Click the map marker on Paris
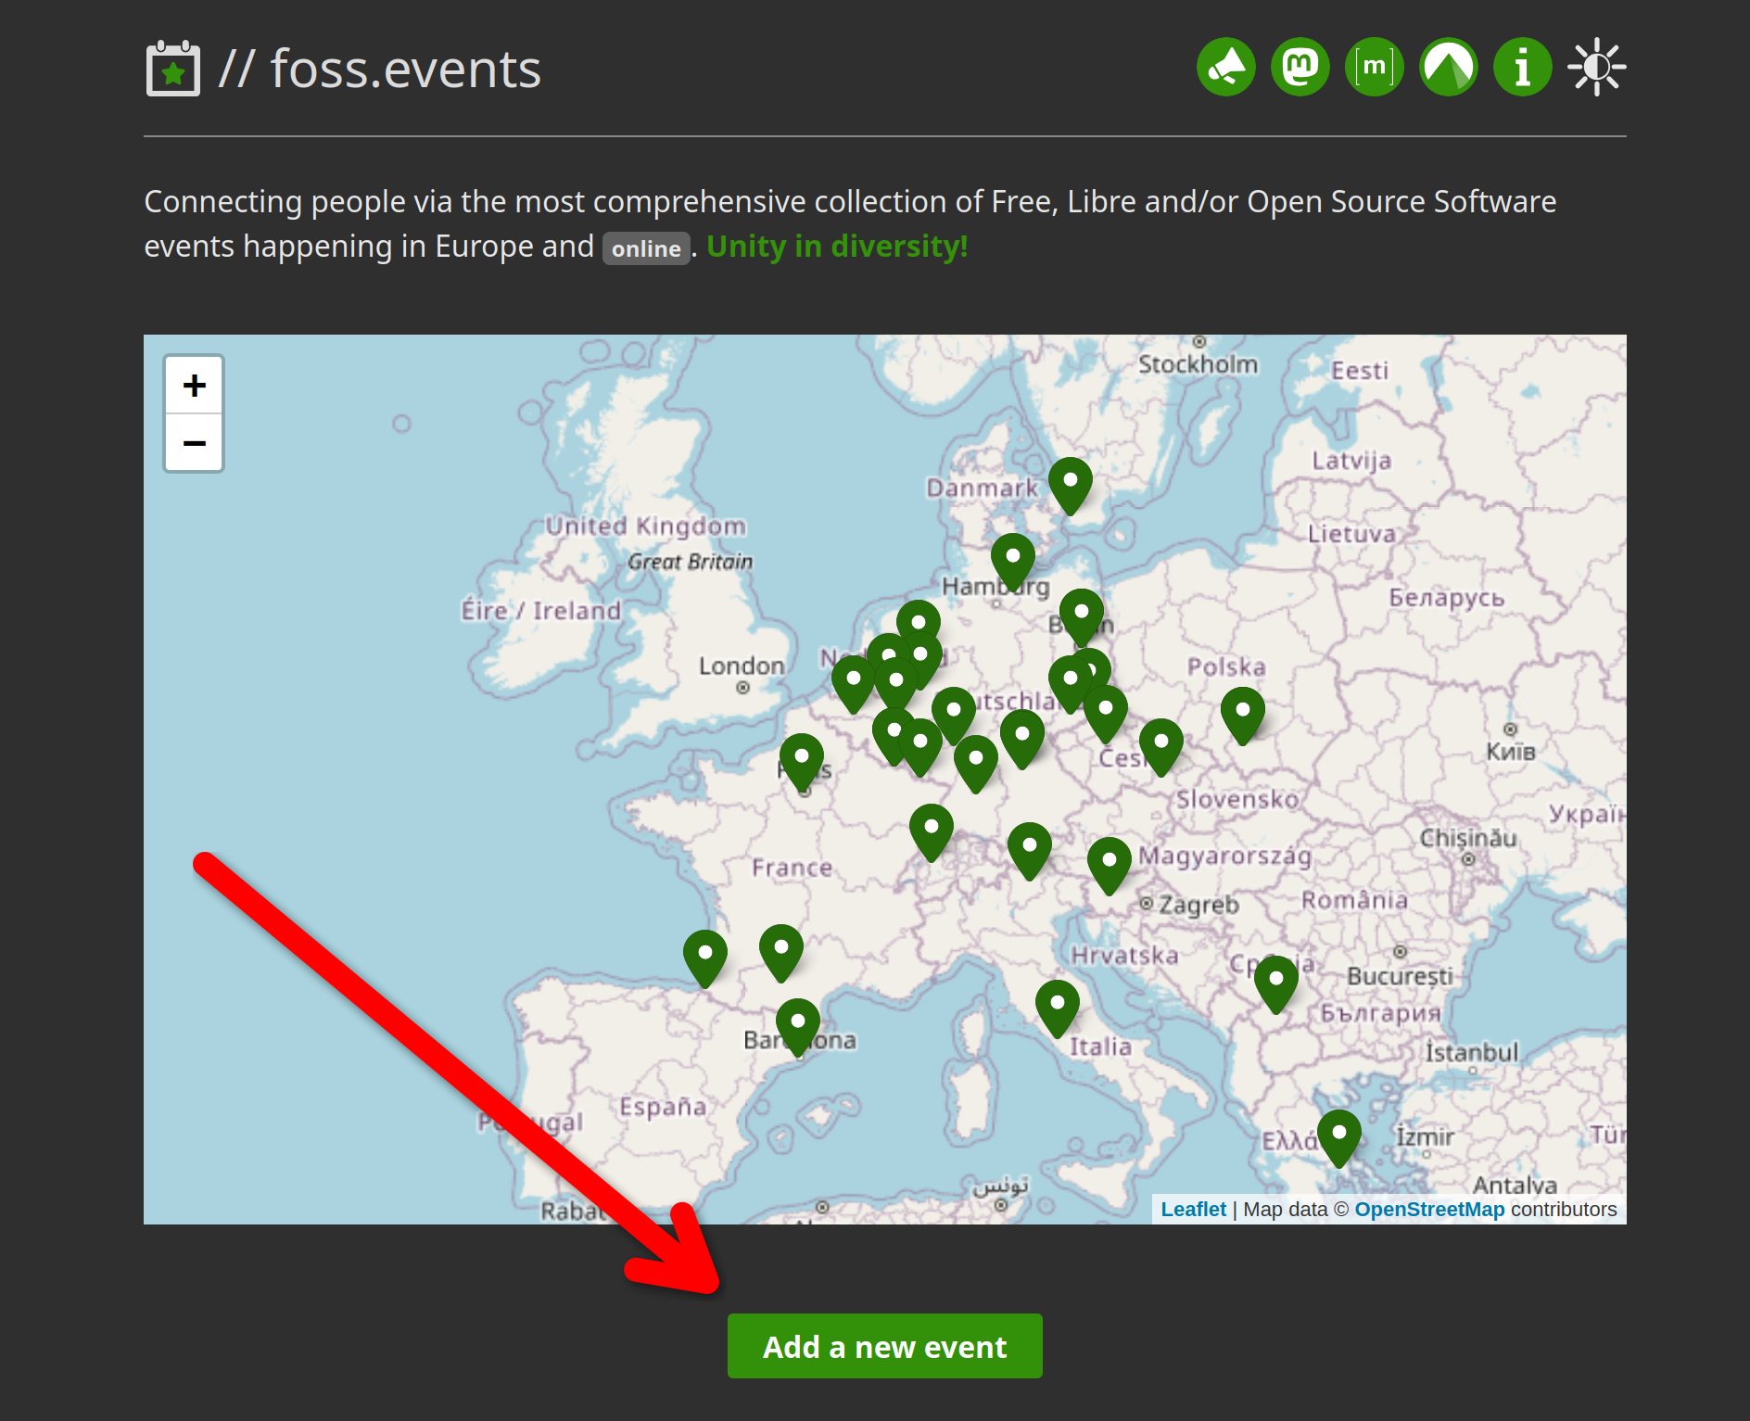The height and width of the screenshot is (1421, 1750). click(802, 762)
